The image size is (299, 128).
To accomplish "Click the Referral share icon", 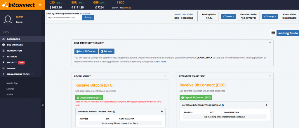I will coord(4,57).
